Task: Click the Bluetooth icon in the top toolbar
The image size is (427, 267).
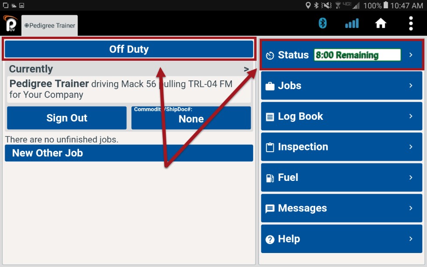Action: pyautogui.click(x=323, y=23)
